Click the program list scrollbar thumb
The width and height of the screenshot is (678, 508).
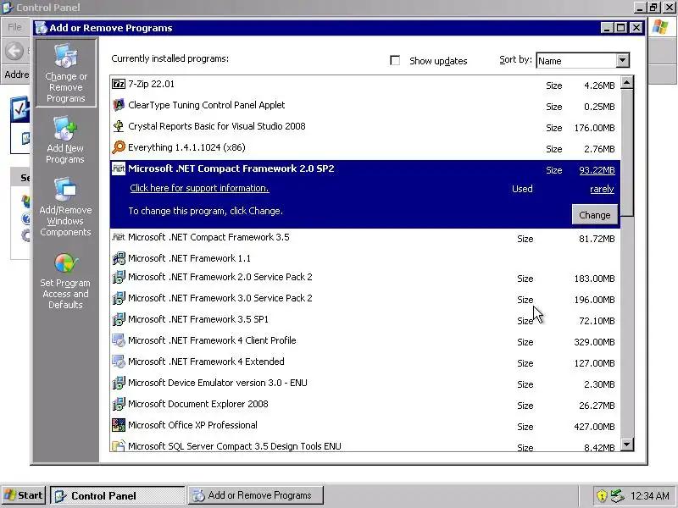pyautogui.click(x=627, y=153)
